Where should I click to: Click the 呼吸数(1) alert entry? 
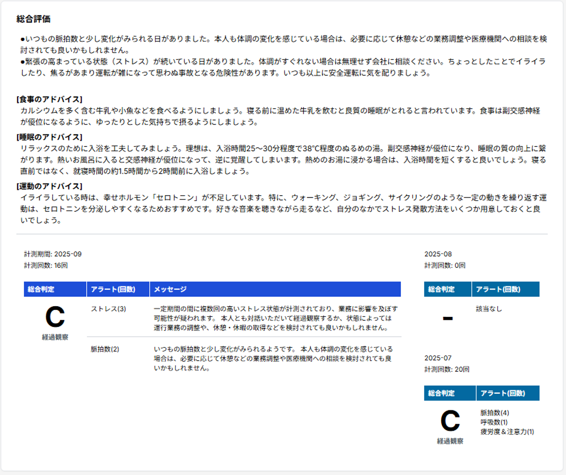click(x=494, y=422)
